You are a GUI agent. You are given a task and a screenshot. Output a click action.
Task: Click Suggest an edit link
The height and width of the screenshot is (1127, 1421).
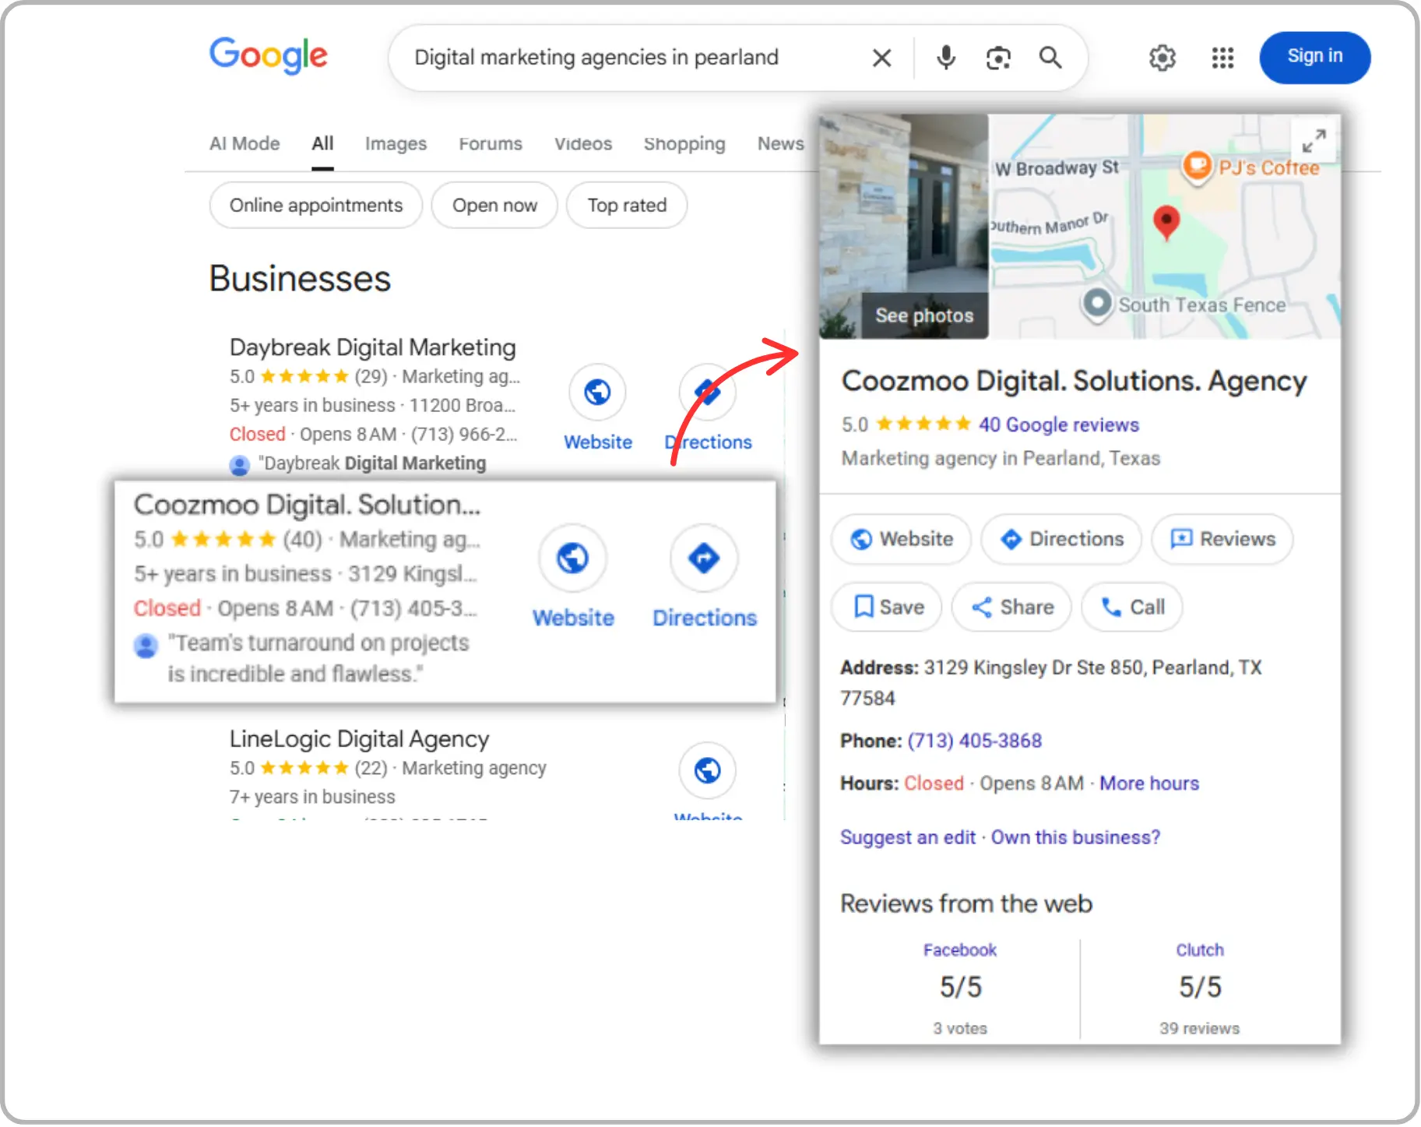click(x=908, y=837)
